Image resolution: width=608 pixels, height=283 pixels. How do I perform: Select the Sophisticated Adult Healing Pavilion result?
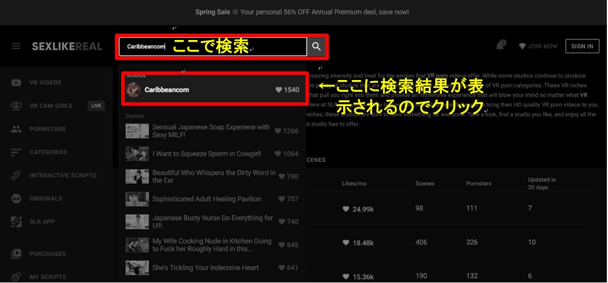206,199
